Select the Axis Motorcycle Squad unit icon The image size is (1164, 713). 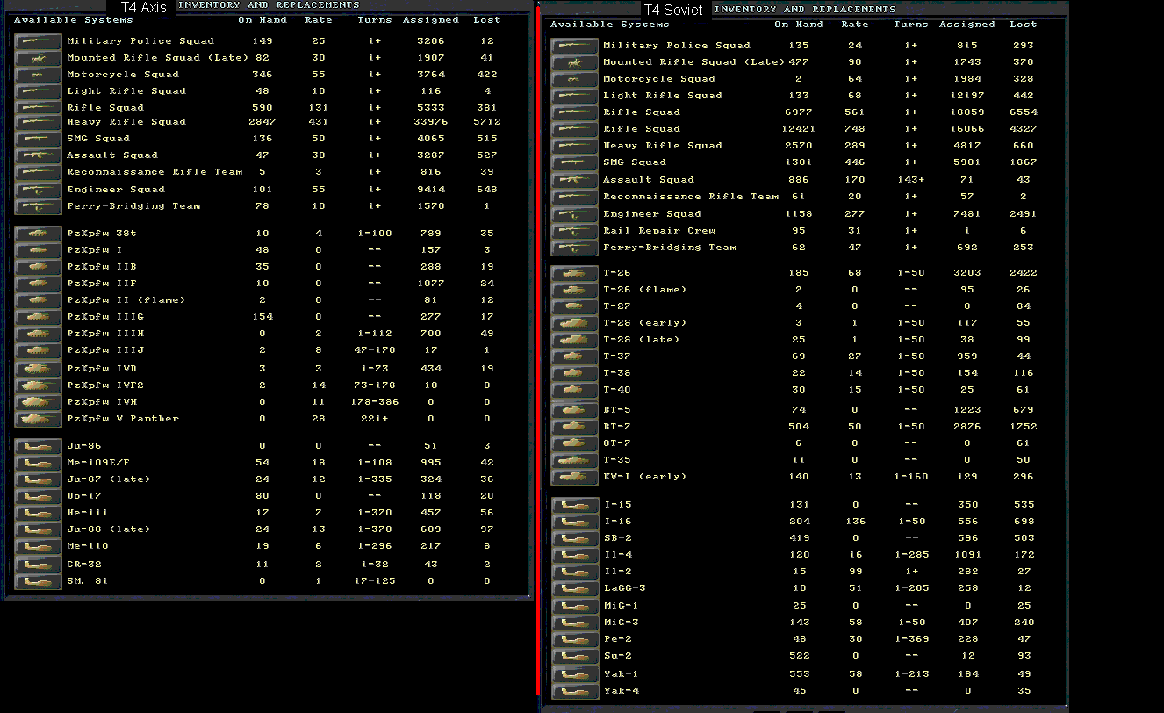pos(39,75)
